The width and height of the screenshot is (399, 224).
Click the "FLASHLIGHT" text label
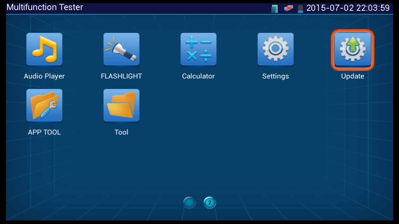(121, 76)
